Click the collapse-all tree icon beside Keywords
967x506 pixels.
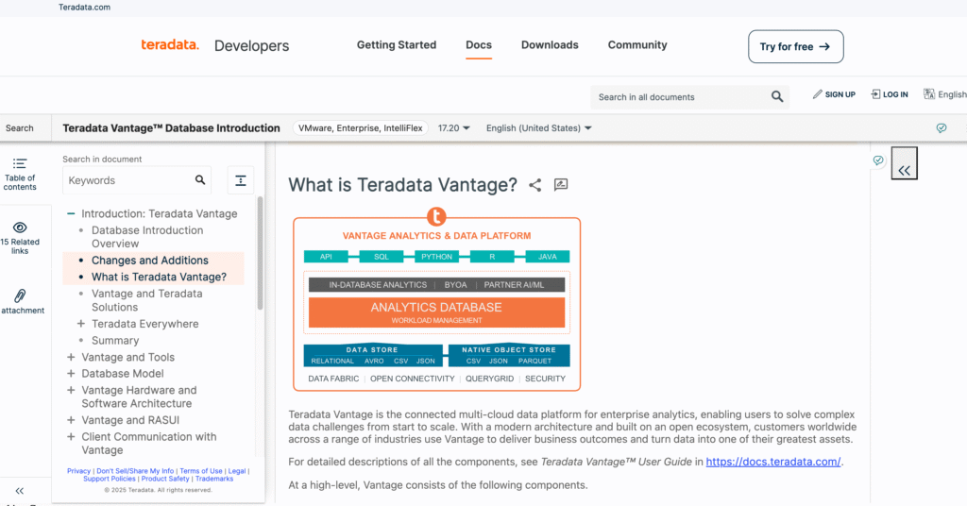241,180
